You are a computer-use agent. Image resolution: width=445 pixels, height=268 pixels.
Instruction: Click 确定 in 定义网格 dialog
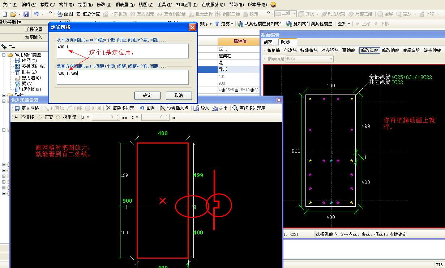(x=147, y=96)
